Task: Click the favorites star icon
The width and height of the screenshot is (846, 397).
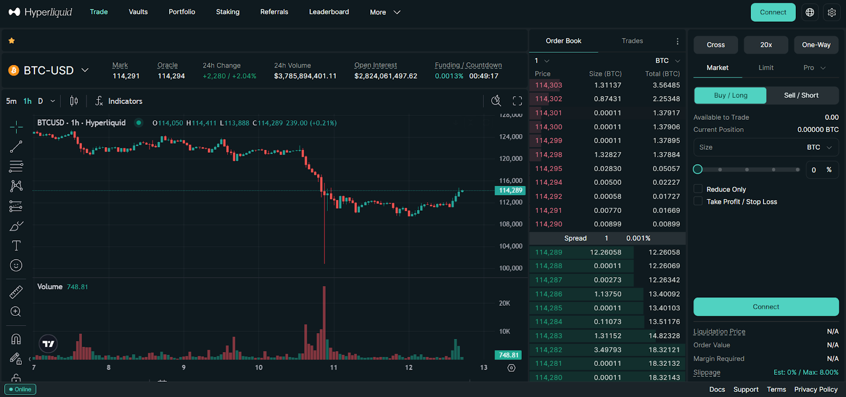Action: pos(12,41)
